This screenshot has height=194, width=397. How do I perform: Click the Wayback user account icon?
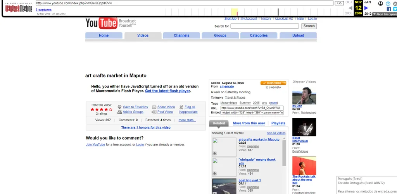click(x=381, y=3)
